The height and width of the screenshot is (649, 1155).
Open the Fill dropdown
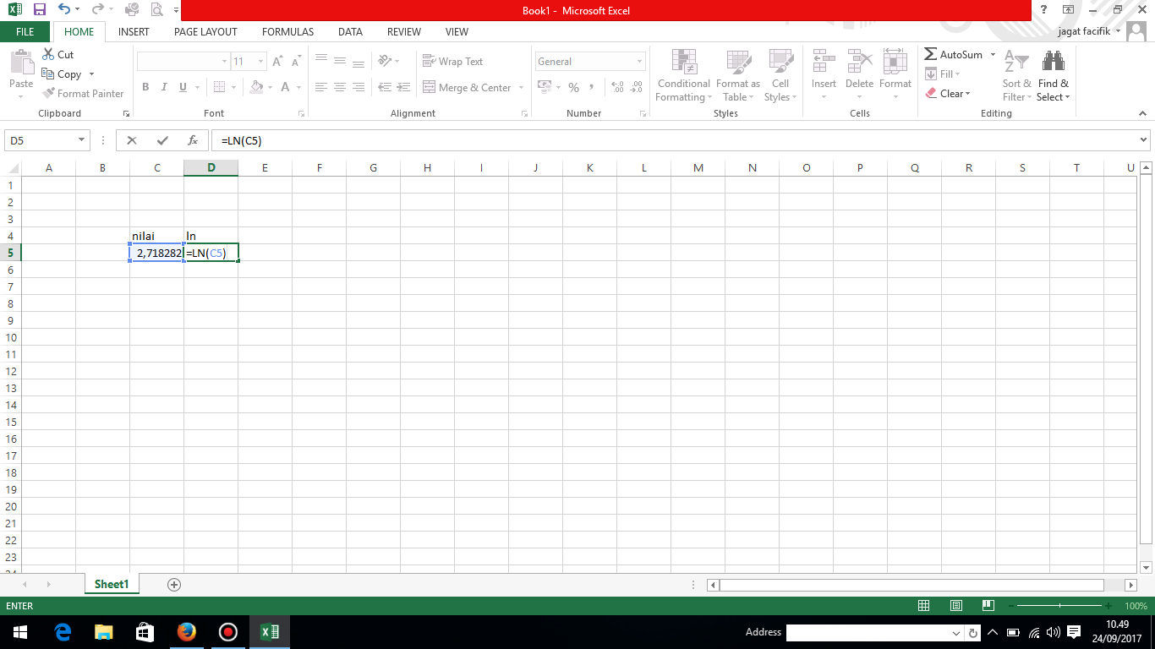point(943,74)
